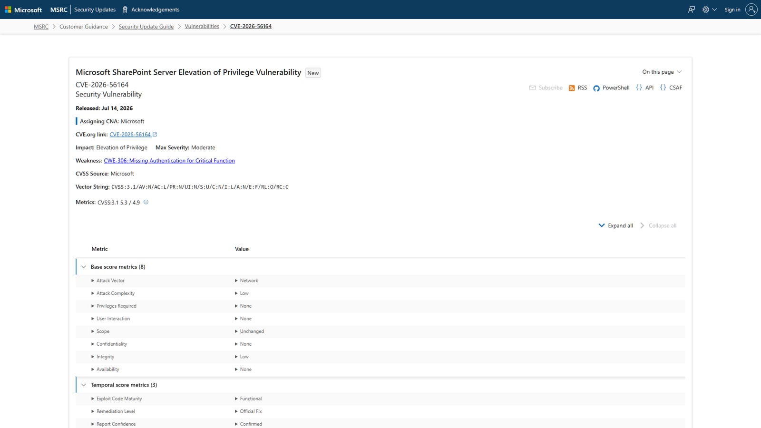Click the PowerShell label
The width and height of the screenshot is (761, 428).
click(616, 88)
